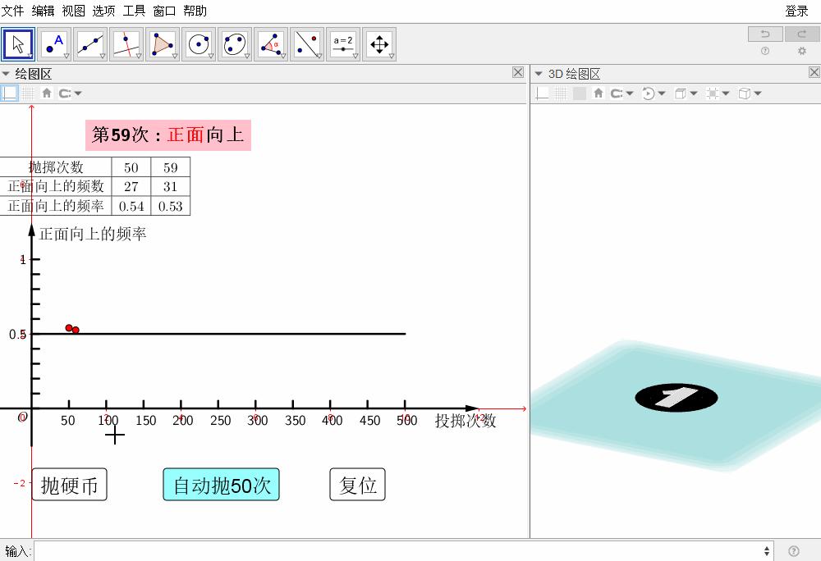
Task: Select the Angle tool
Action: coord(271,44)
